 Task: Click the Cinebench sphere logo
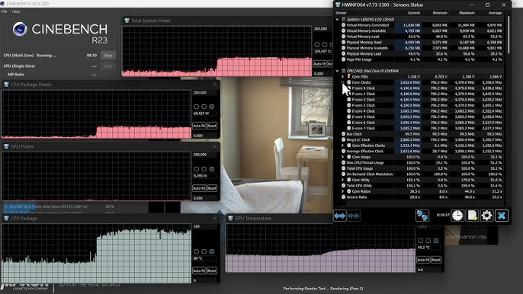(x=20, y=29)
